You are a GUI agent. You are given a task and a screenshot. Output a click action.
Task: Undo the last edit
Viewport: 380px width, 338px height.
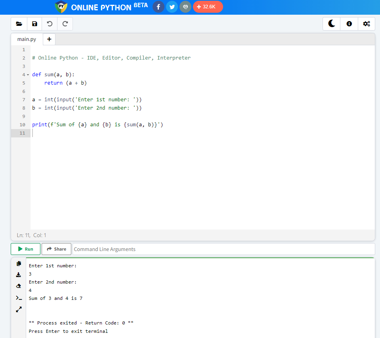click(50, 24)
